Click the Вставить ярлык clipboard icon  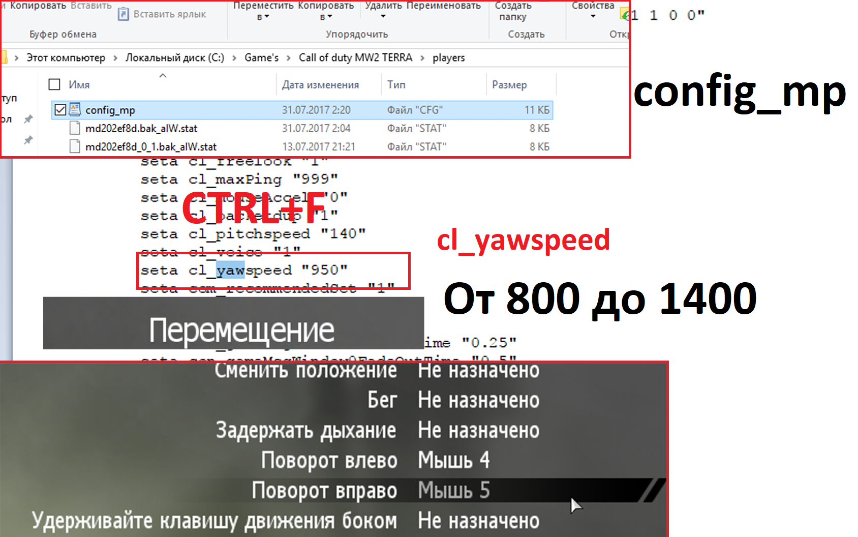pos(123,14)
